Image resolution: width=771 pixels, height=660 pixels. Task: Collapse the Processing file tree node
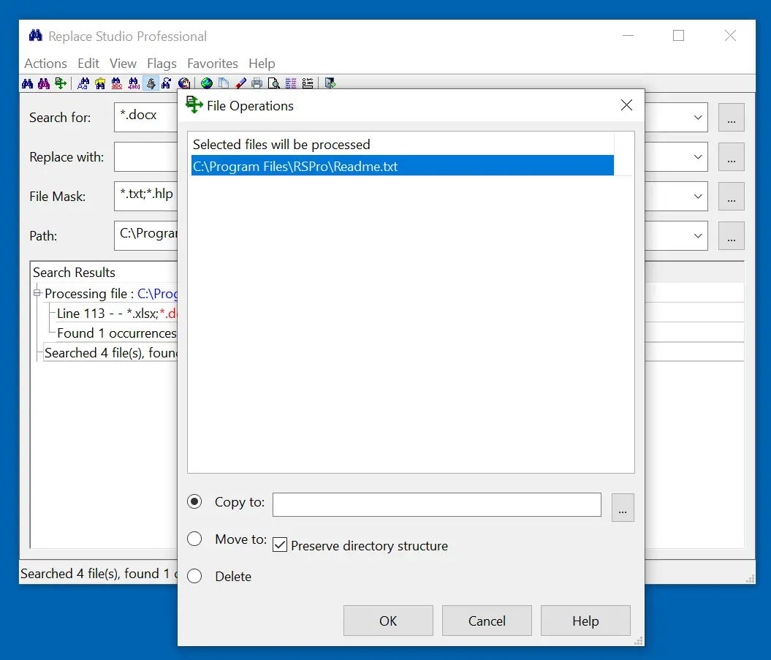click(37, 293)
